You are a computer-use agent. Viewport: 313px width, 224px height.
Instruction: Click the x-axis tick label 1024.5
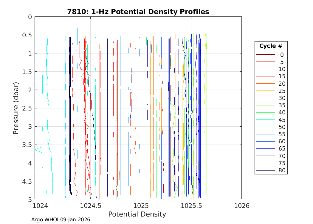[90, 205]
